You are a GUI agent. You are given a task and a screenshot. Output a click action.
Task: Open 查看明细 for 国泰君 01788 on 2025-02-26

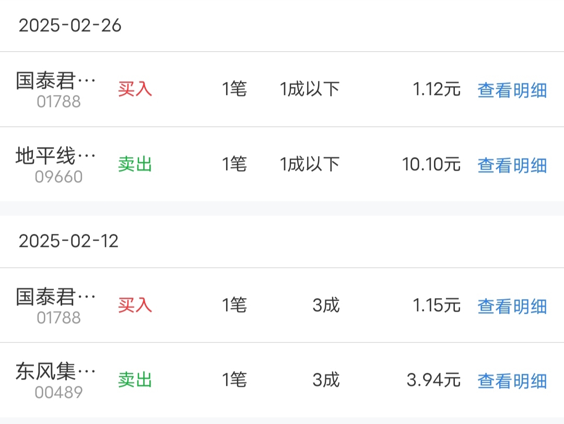point(512,90)
